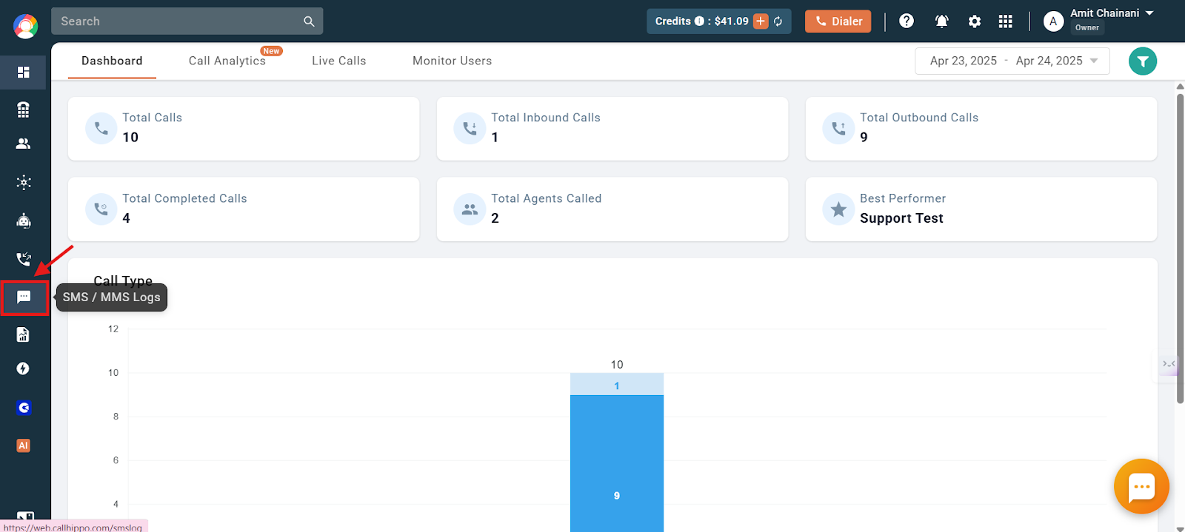
Task: Open the settings gear icon
Action: pyautogui.click(x=975, y=21)
